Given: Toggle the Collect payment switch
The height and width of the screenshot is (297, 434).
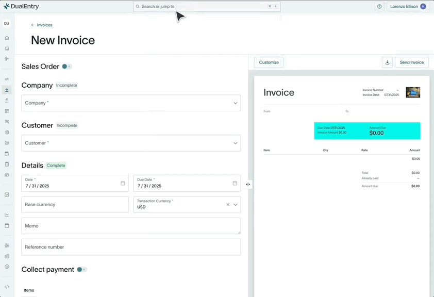Looking at the screenshot, I should (81, 269).
